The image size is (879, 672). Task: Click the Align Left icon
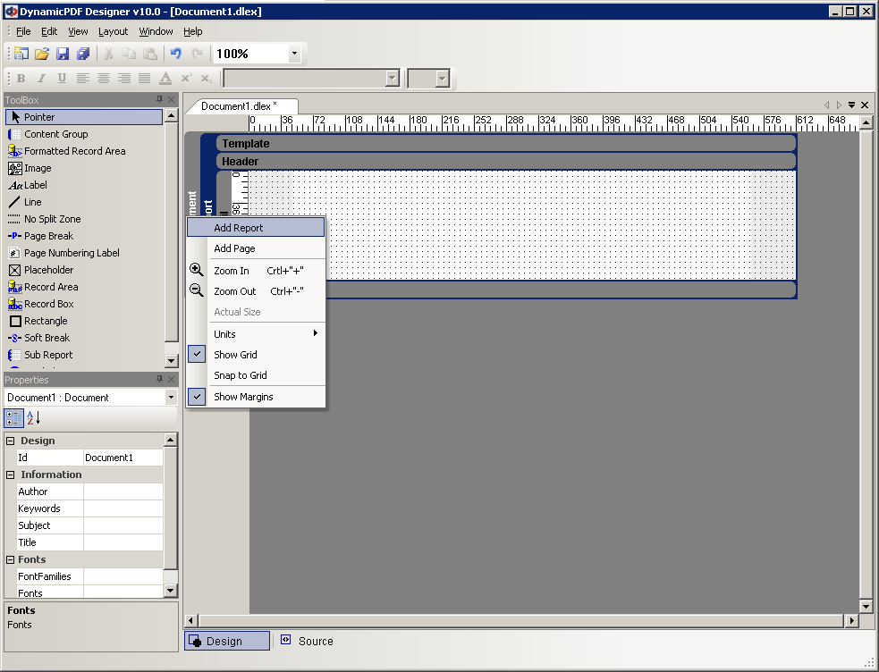83,79
